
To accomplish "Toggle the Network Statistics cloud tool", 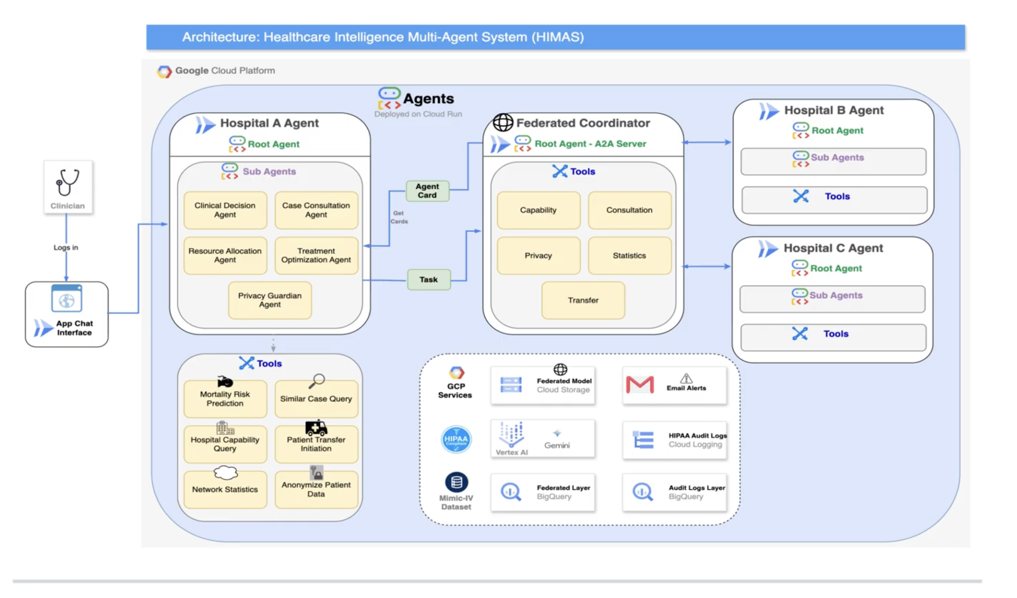I will click(x=224, y=488).
